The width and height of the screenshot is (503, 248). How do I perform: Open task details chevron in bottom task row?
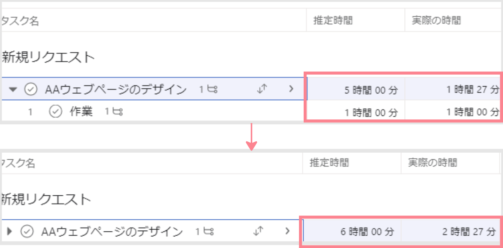pos(288,231)
